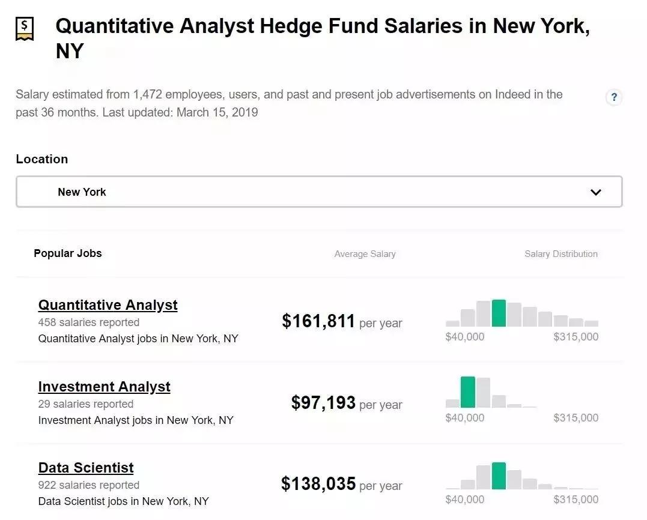Click Data Scientist jobs in New York text

point(124,501)
